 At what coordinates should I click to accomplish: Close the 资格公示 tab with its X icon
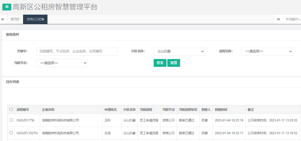pyautogui.click(x=43, y=19)
